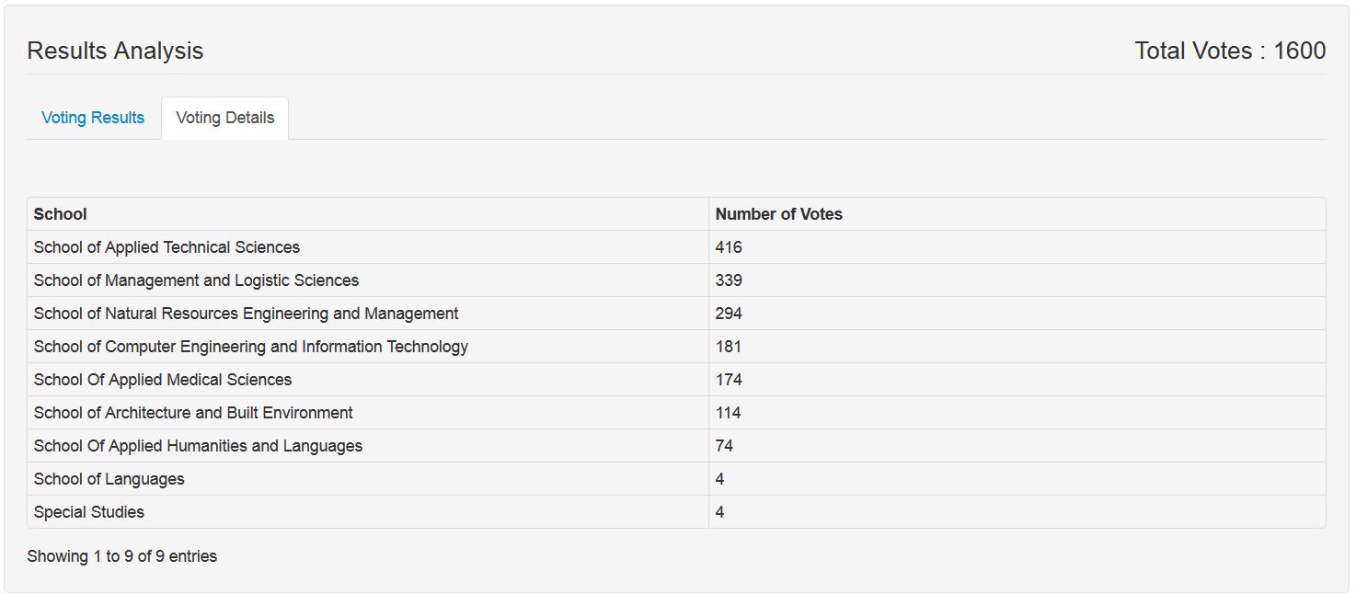The height and width of the screenshot is (594, 1356).
Task: Click School Of Applied Humanities and Languages
Action: coord(198,446)
